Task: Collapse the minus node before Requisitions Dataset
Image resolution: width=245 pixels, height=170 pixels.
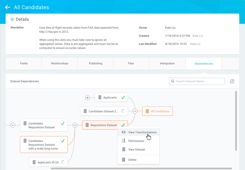Action: point(75,125)
